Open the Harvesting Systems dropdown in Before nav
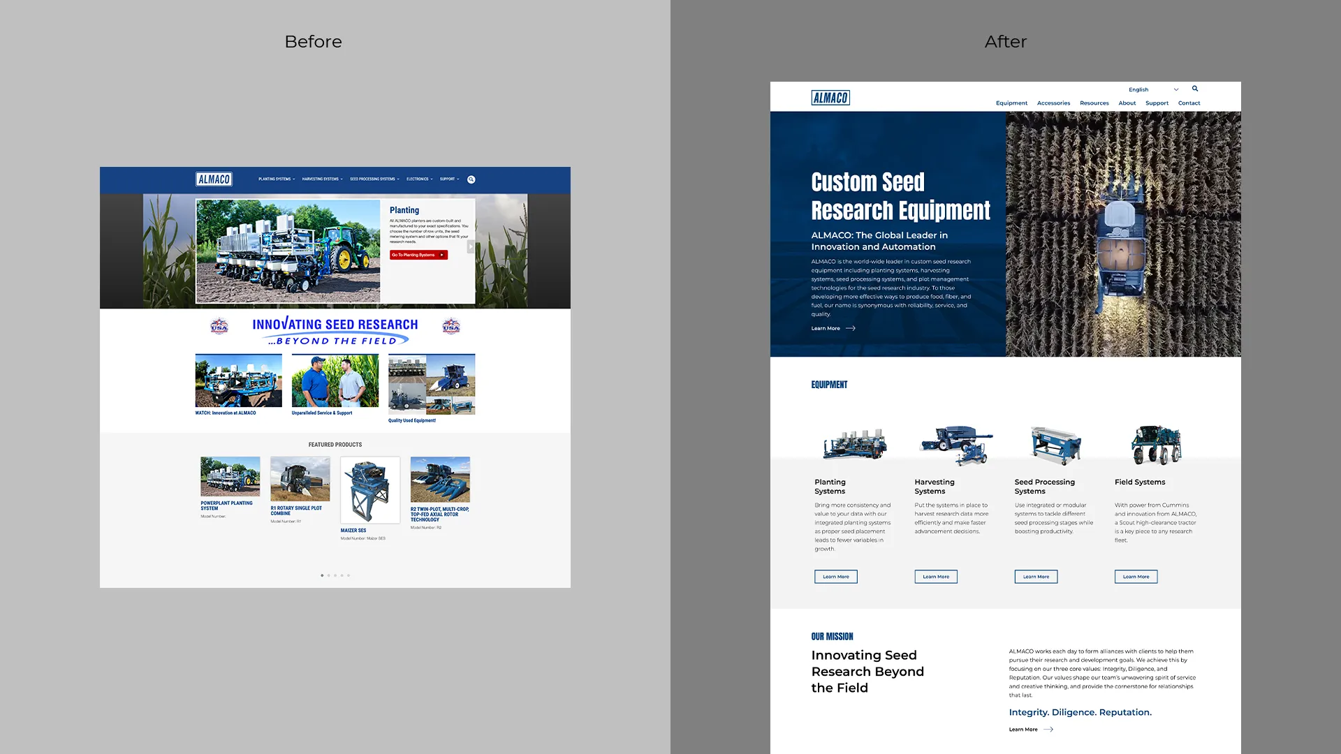 (322, 179)
